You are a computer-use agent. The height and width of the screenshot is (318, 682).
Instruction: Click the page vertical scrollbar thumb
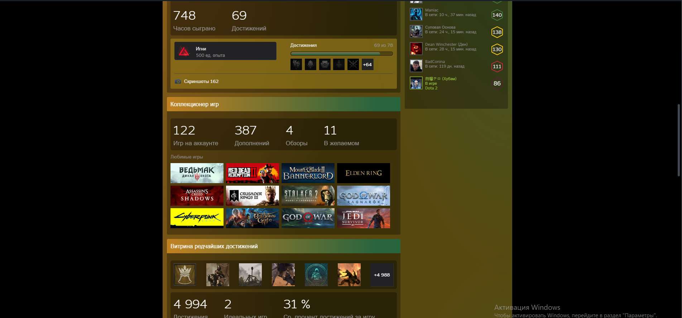[x=678, y=140]
